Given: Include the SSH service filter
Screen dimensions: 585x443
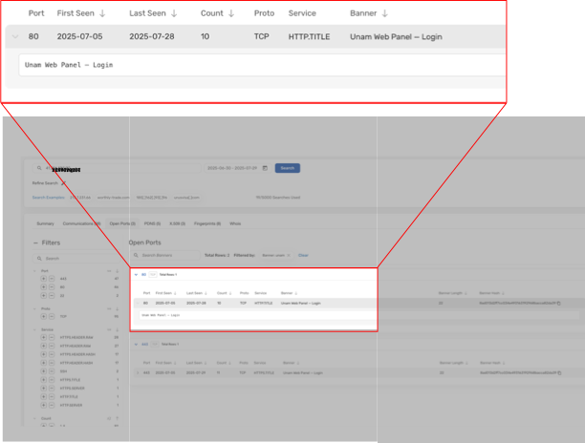Looking at the screenshot, I should 44,371.
